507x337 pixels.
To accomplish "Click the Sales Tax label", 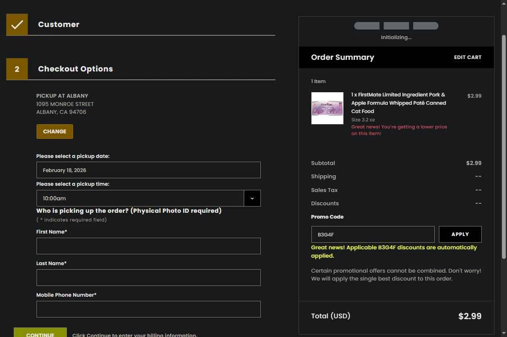I will (x=324, y=190).
